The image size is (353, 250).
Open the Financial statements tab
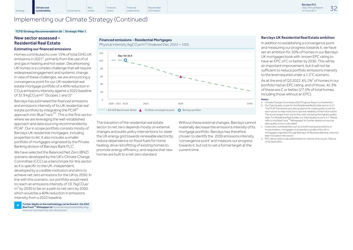(133, 9)
